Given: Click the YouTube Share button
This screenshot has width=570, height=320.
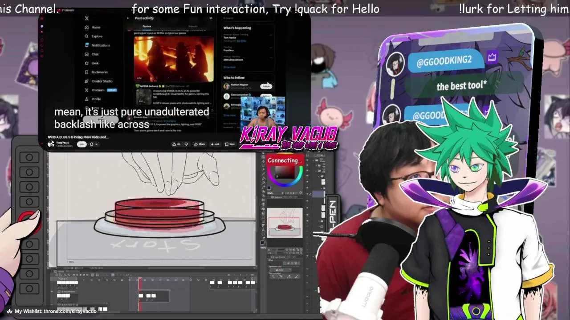Looking at the screenshot, I should pos(199,144).
